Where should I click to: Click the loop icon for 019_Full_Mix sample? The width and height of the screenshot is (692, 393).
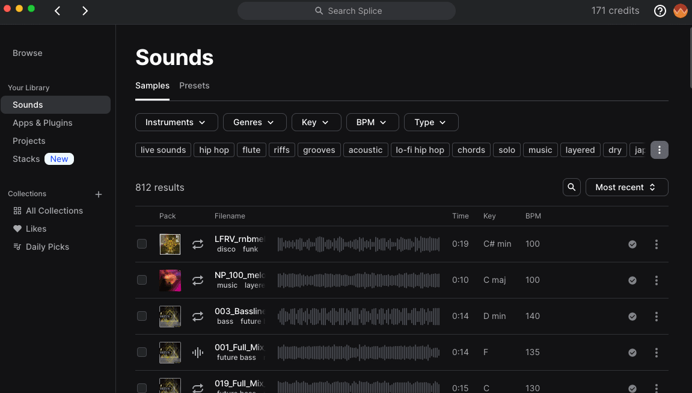198,388
